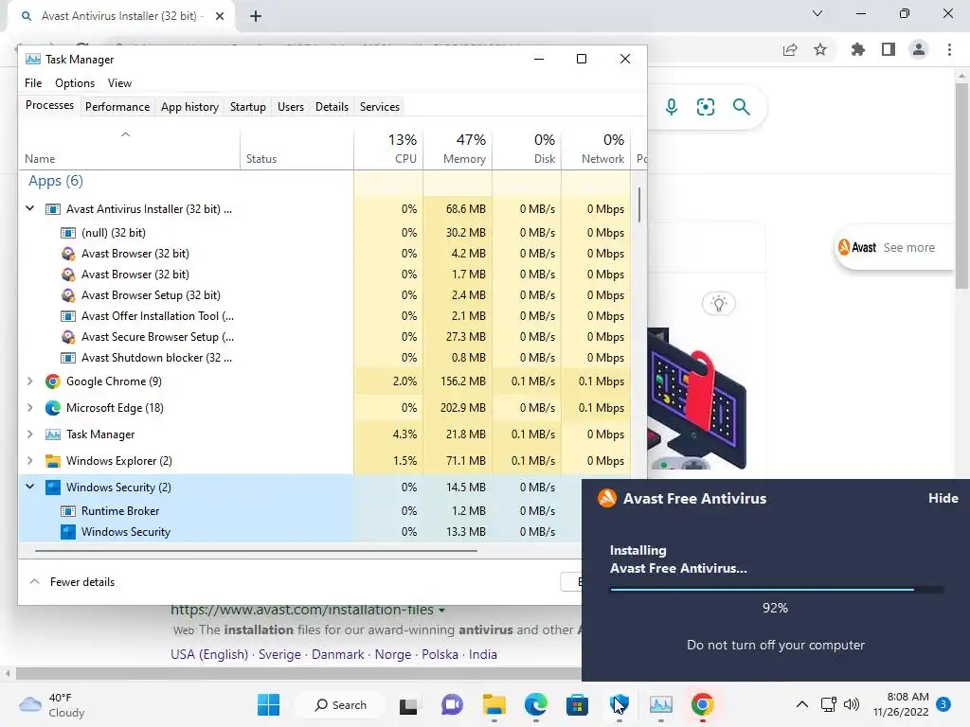Open the File menu in Task Manager

(x=33, y=83)
